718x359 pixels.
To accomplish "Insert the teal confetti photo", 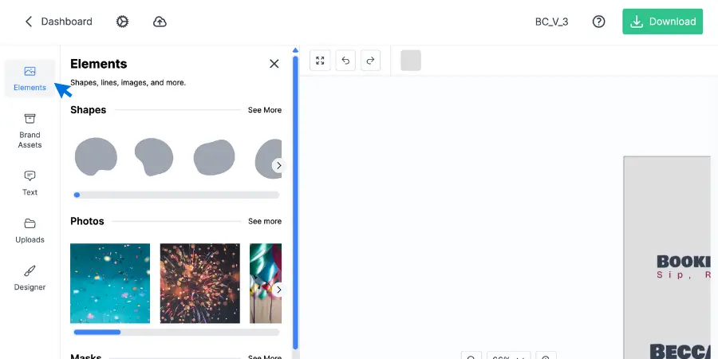I will tap(110, 283).
